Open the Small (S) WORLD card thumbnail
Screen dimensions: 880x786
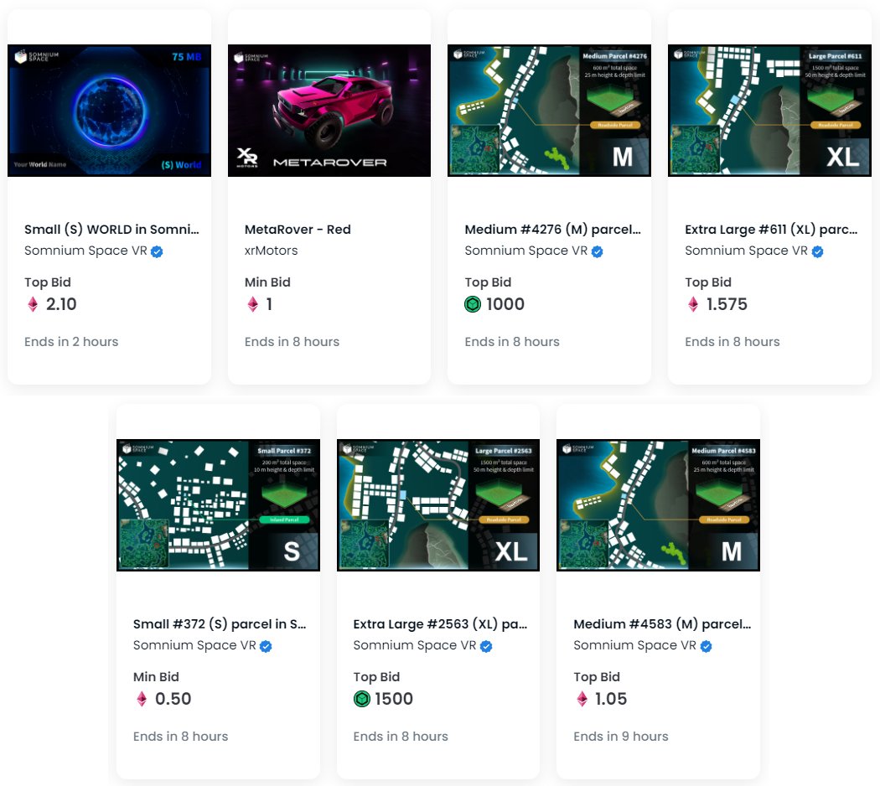[x=110, y=111]
